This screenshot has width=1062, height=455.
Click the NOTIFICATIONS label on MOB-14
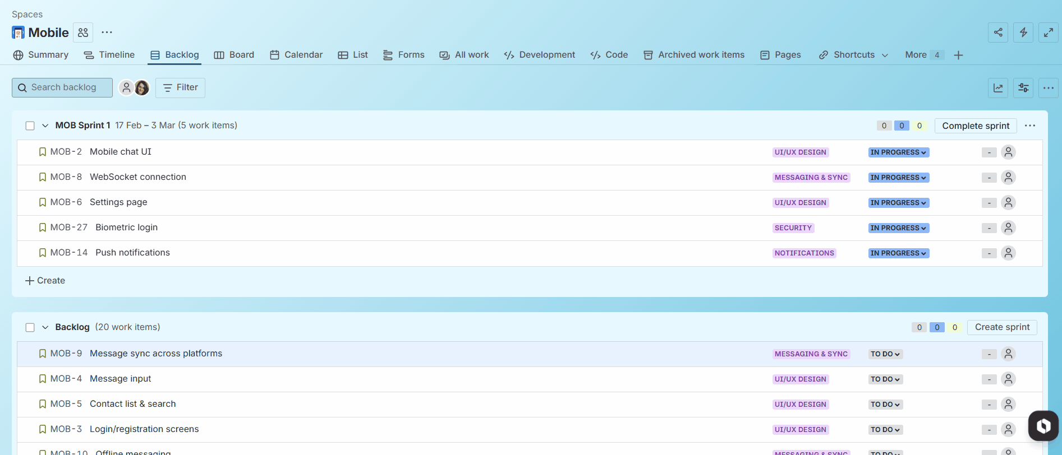click(804, 253)
